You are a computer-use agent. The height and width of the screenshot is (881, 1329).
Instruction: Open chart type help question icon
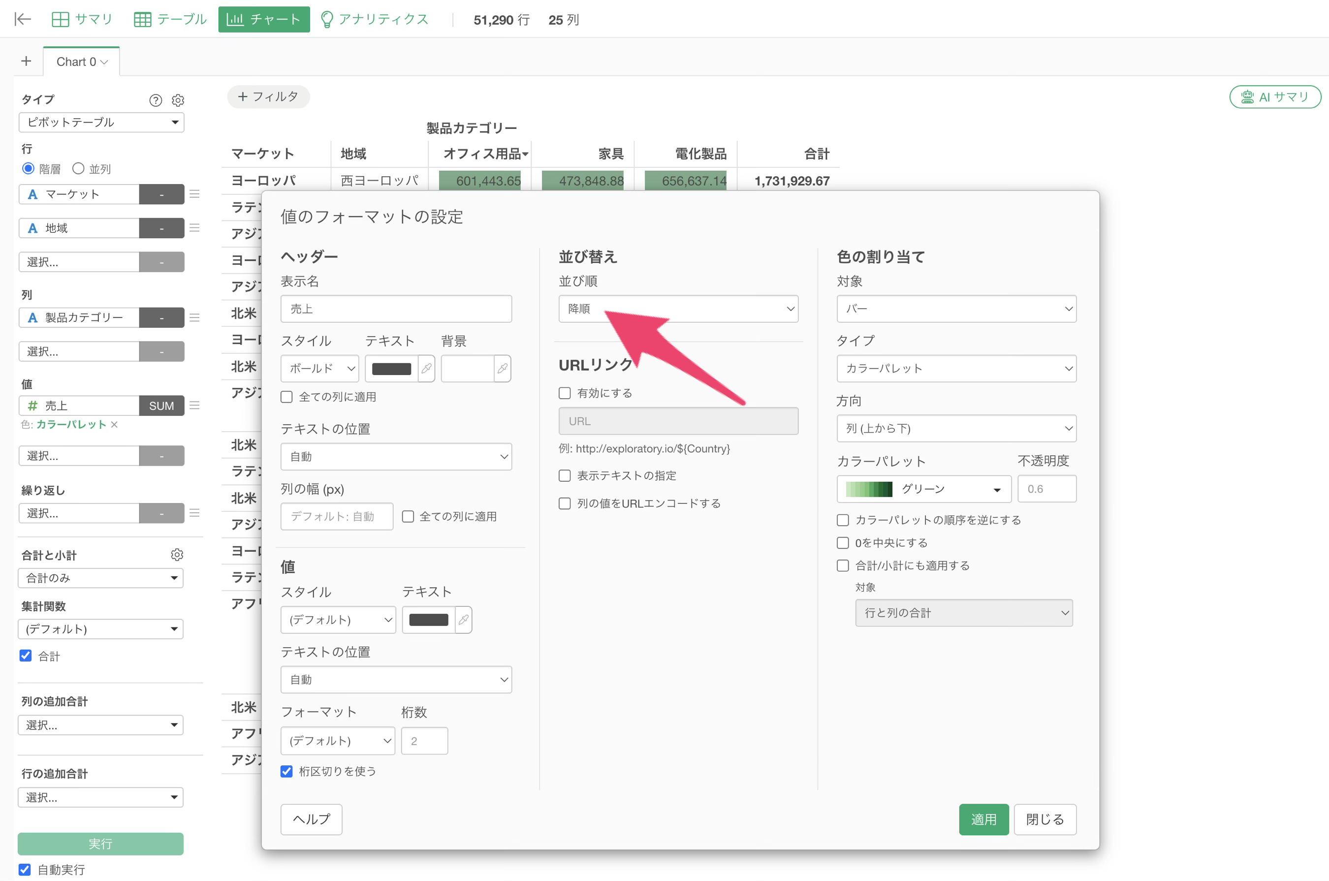[156, 100]
